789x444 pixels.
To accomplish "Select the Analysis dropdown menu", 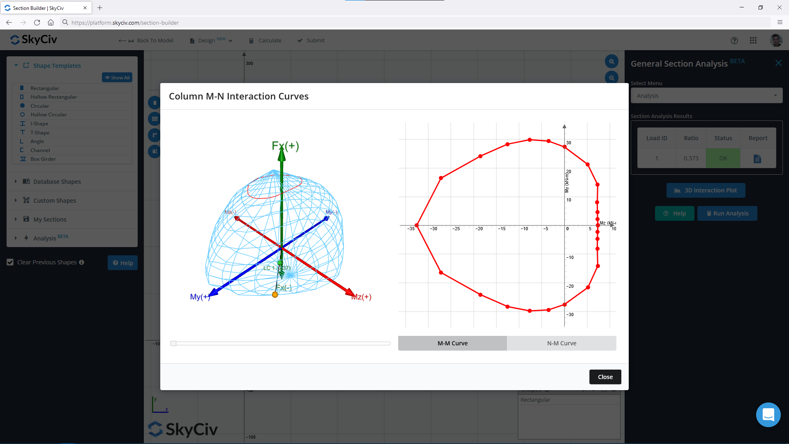I will tap(705, 95).
